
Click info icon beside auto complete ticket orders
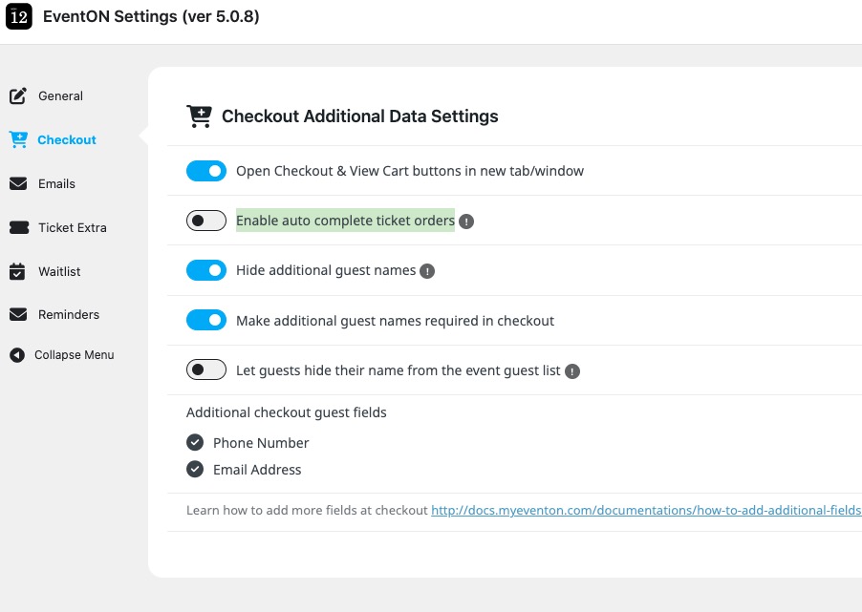click(x=466, y=222)
